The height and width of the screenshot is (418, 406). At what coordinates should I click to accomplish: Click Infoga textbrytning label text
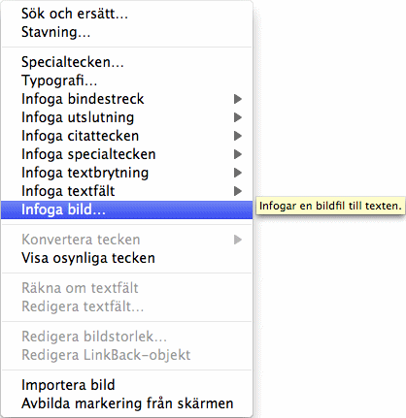(x=85, y=173)
